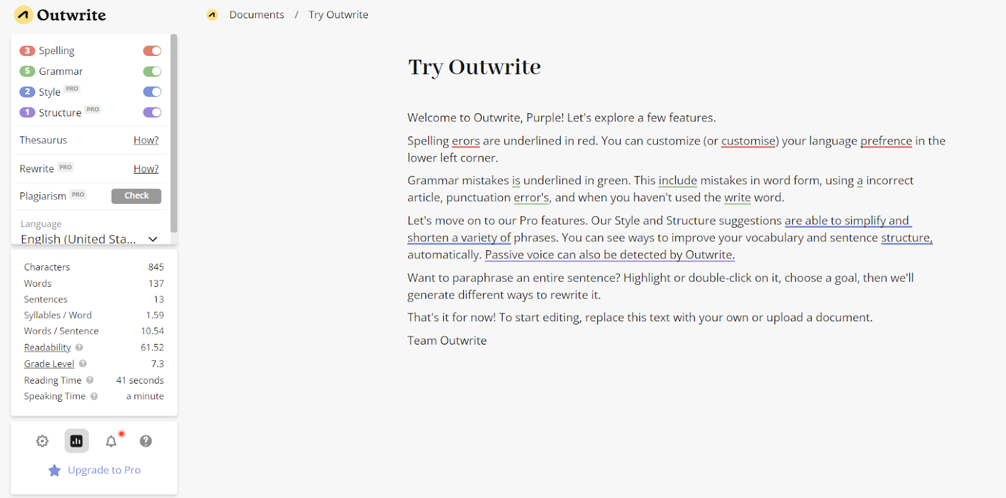
Task: Click the Upgrade to Pro link
Action: (104, 470)
